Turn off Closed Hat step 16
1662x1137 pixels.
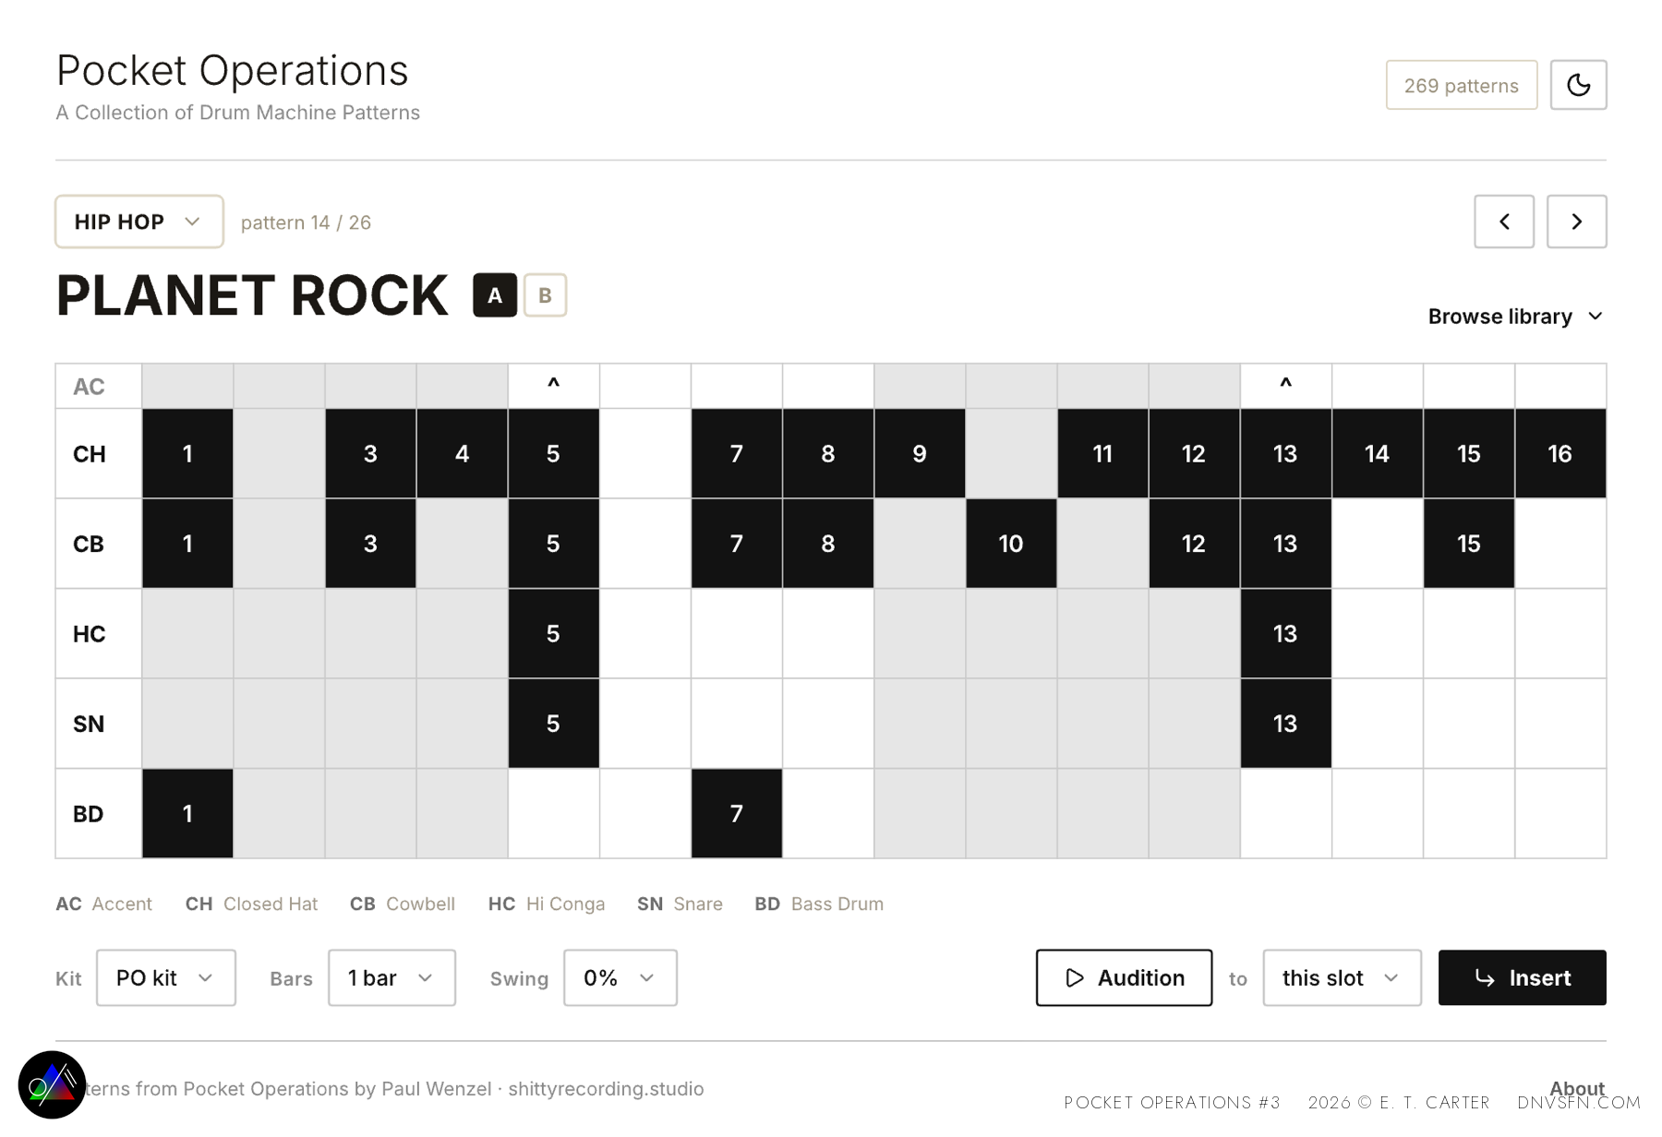pyautogui.click(x=1560, y=453)
